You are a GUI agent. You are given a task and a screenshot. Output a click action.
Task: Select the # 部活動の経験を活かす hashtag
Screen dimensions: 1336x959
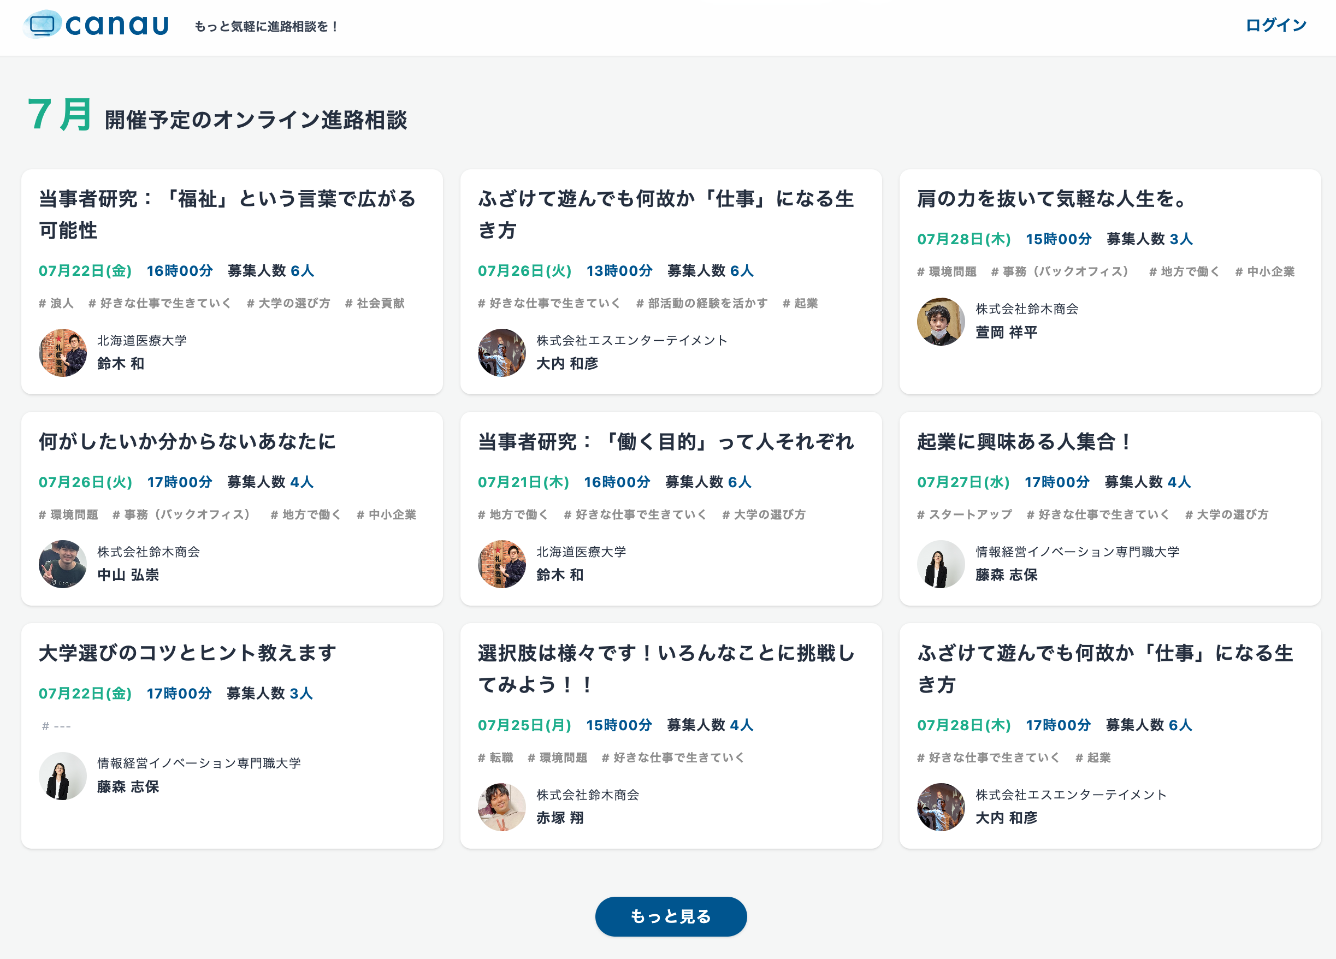(x=701, y=303)
